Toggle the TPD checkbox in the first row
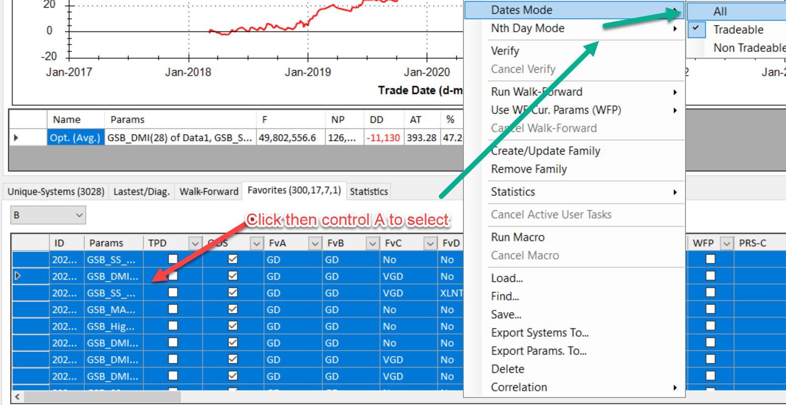This screenshot has width=786, height=405. pyautogui.click(x=173, y=260)
